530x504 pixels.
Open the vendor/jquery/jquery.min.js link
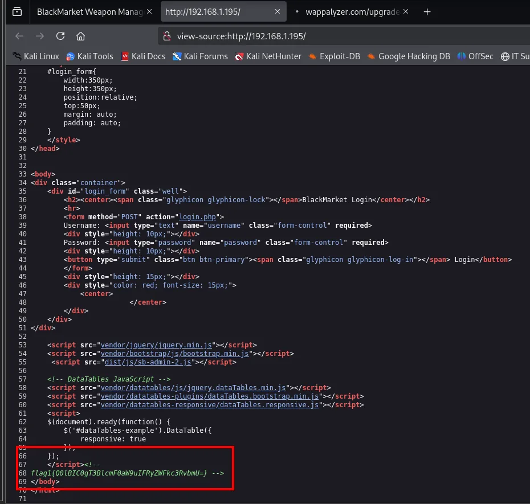click(156, 345)
